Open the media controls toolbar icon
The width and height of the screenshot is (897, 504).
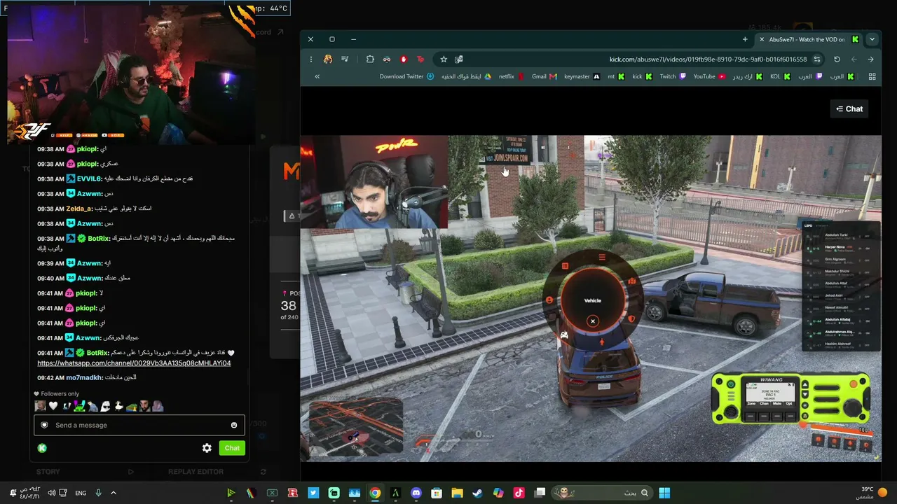345,59
